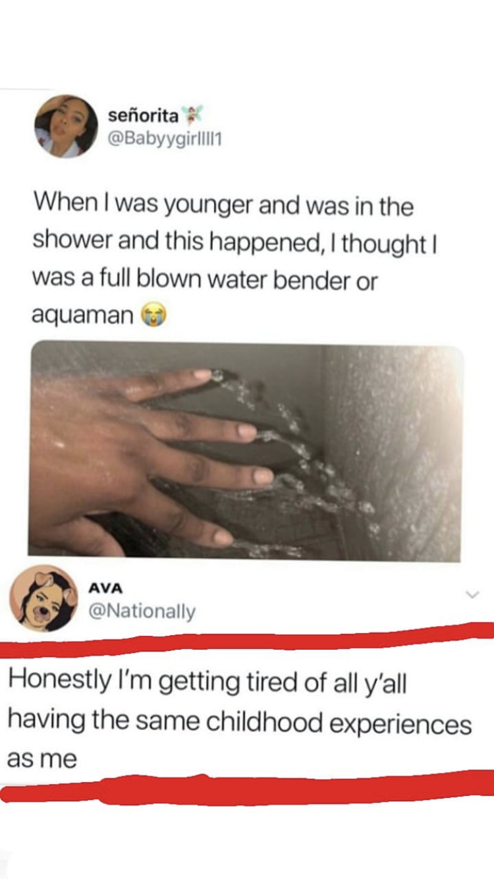Click AVA's reply text about childhood experiences
The width and height of the screenshot is (494, 879).
coord(240,720)
